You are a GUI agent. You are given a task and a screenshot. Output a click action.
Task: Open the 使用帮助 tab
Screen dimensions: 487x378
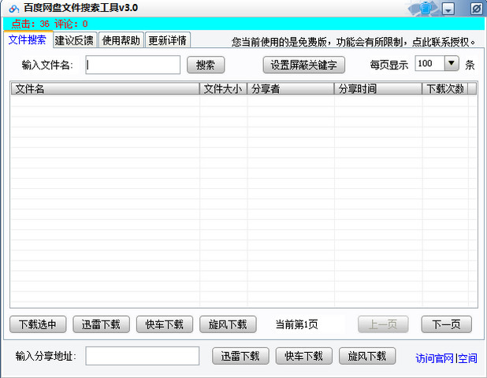point(121,40)
